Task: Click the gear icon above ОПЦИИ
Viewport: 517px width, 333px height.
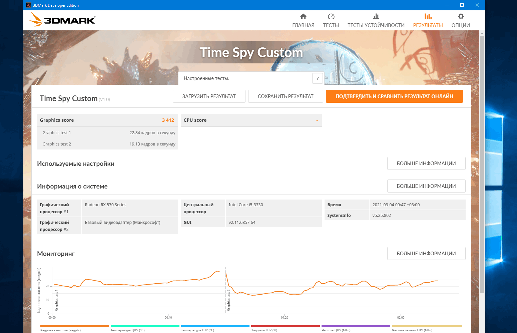Action: (x=461, y=16)
